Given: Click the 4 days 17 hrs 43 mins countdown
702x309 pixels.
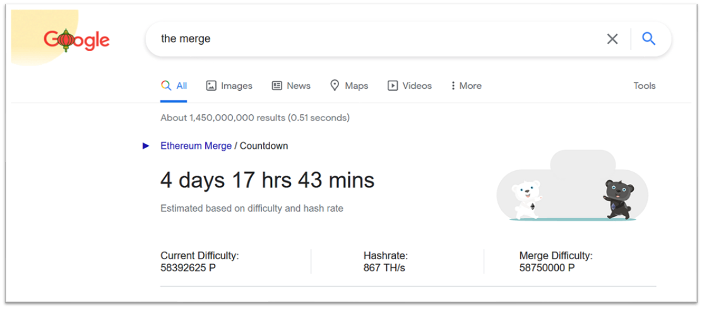Looking at the screenshot, I should point(267,180).
